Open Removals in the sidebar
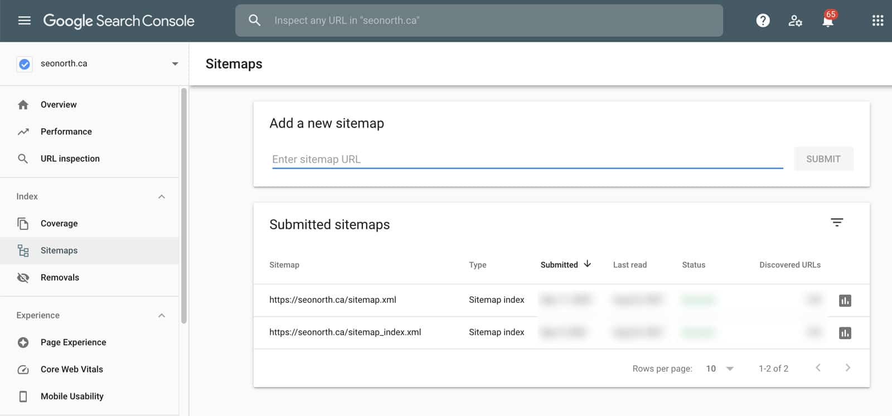 89,277
